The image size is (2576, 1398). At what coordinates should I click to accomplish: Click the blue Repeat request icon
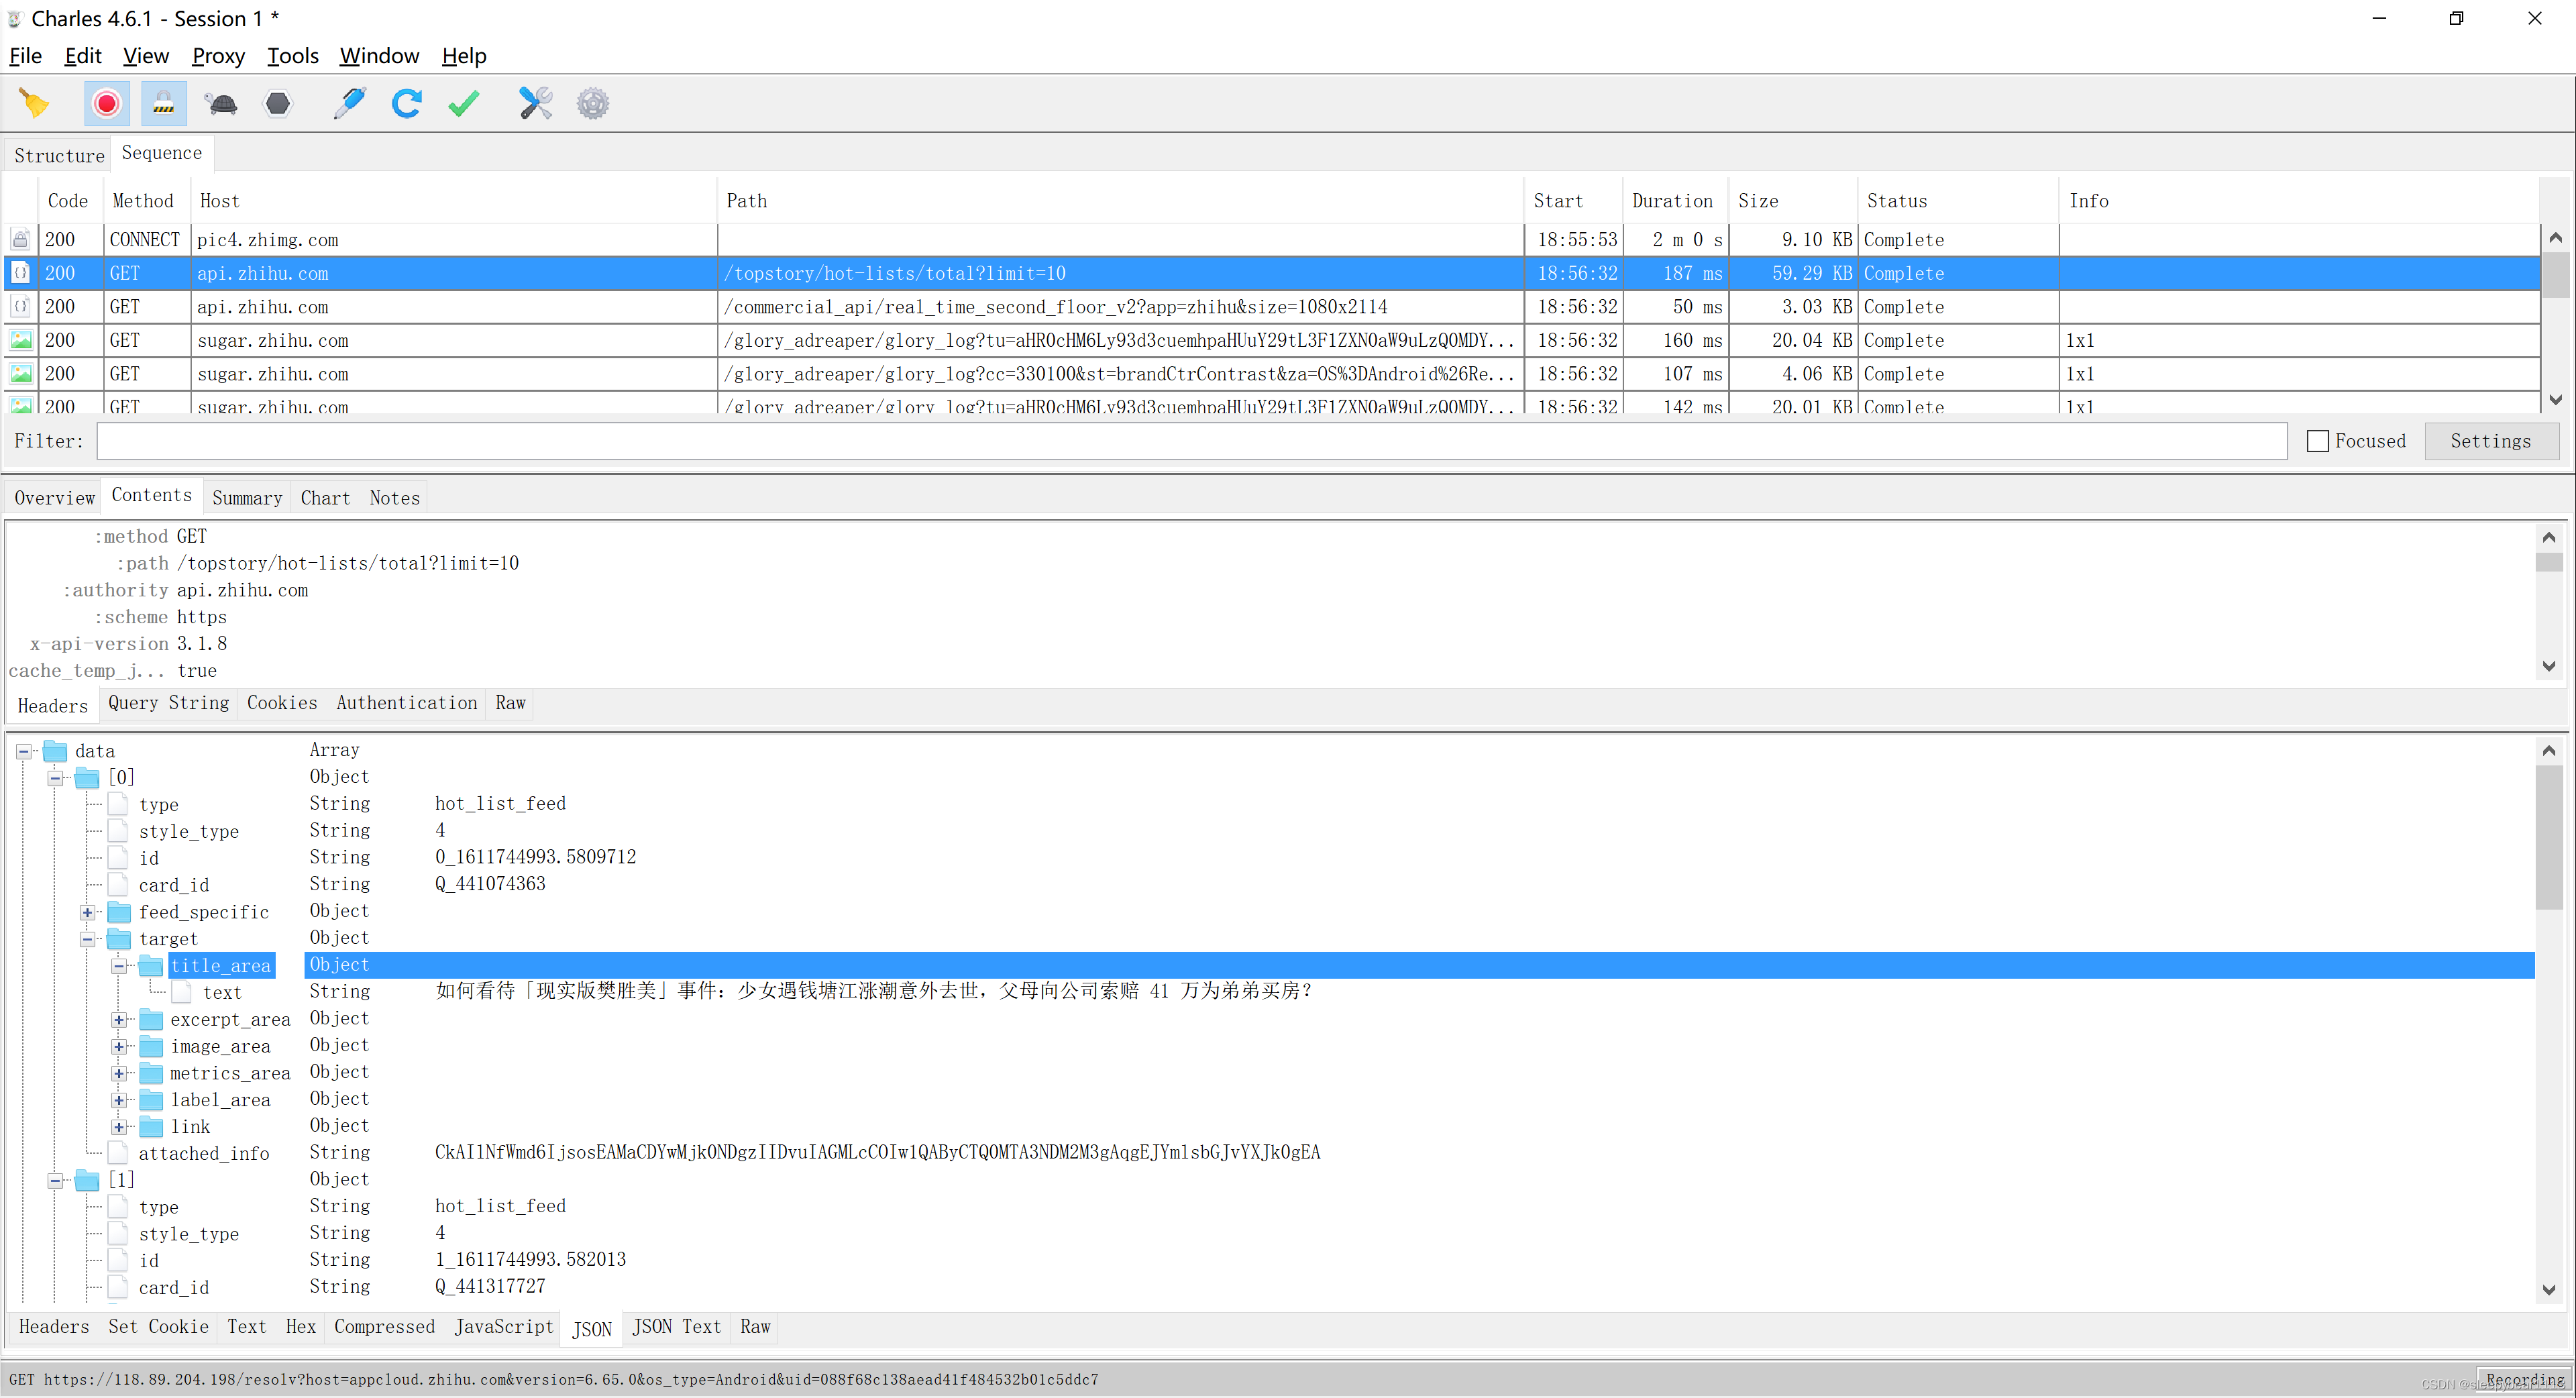406,103
